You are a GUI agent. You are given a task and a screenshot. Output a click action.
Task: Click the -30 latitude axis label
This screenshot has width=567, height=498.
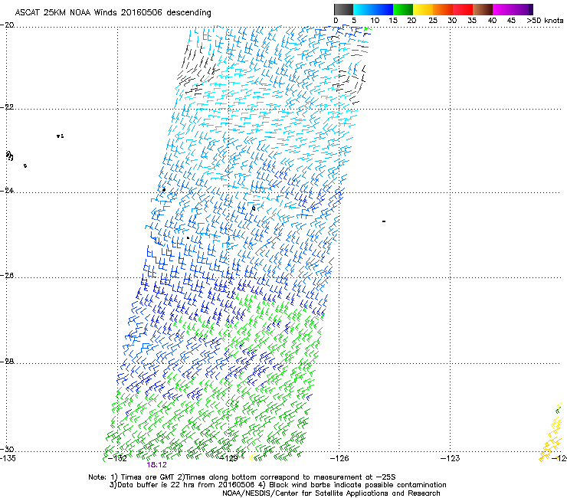point(7,450)
